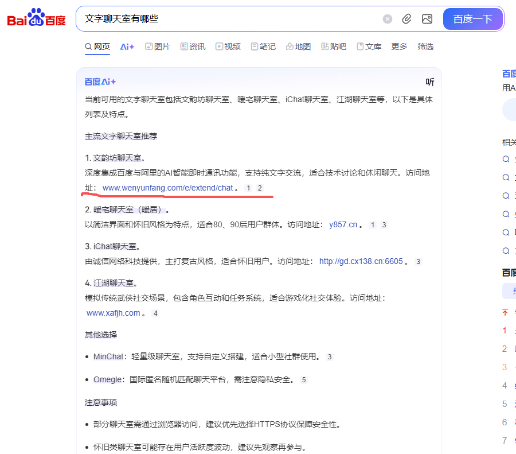Open the 文库 tab
The width and height of the screenshot is (516, 454).
point(369,46)
